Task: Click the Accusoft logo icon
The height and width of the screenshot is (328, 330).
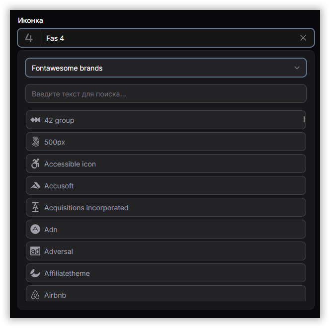Action: (35, 186)
